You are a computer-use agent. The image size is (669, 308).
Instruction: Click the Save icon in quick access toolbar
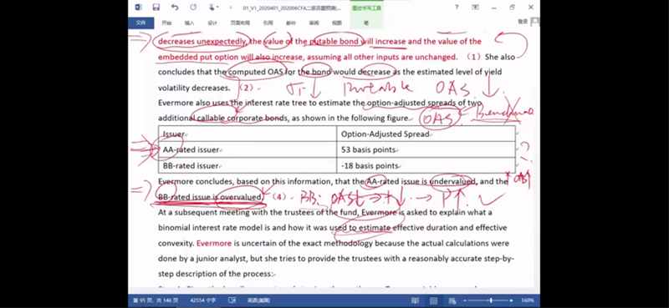click(x=156, y=8)
